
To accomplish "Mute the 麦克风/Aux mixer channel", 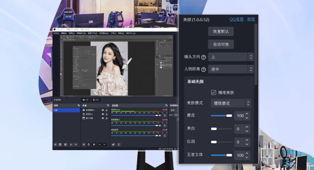I will pyautogui.click(x=160, y=115).
